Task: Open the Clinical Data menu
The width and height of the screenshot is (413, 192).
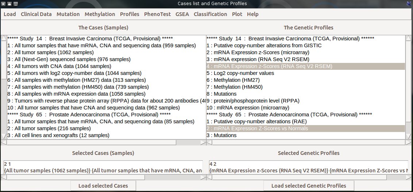Action: coord(36,14)
